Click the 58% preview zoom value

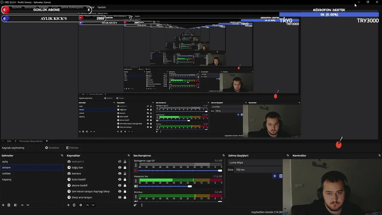[9, 141]
